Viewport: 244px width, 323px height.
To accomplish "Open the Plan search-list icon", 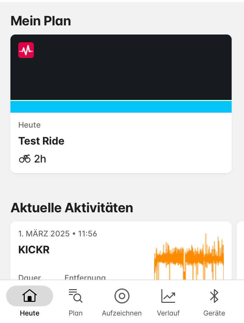I will tap(75, 296).
